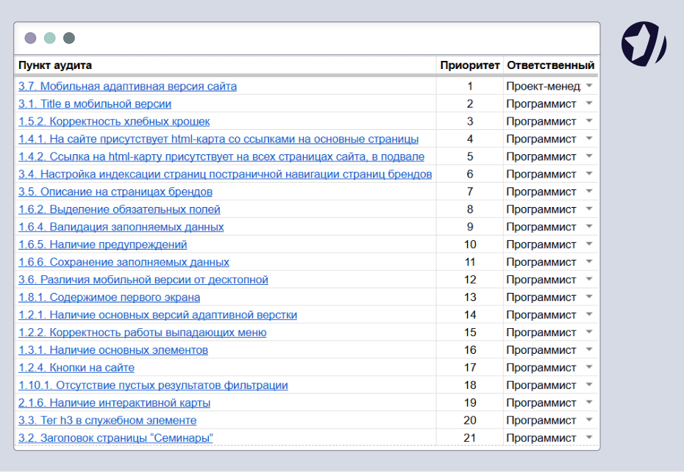This screenshot has height=472, width=684.
Task: Select the Ответственный column header
Action: 551,65
